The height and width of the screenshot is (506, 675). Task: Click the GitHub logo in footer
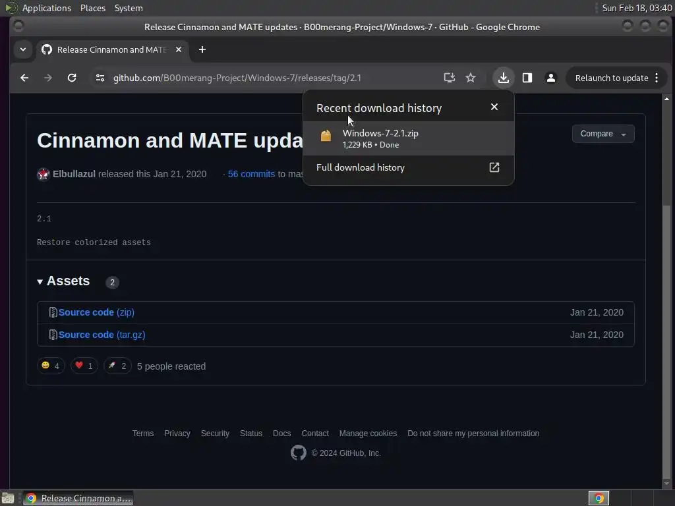point(299,453)
